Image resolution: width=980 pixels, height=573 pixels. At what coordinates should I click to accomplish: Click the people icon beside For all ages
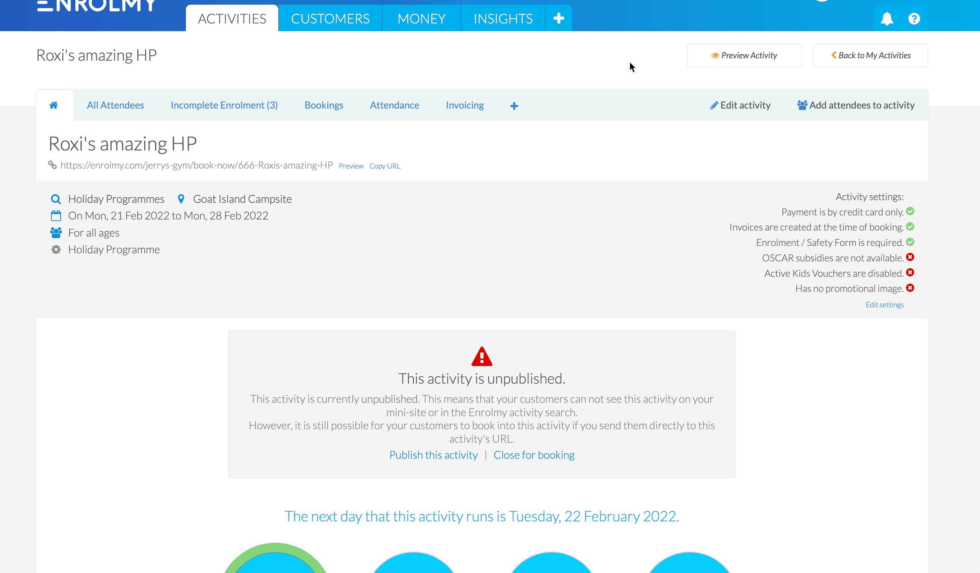56,233
